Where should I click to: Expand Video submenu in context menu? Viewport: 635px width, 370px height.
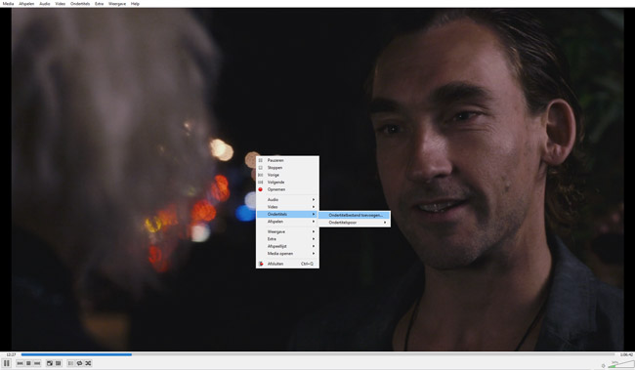[287, 207]
